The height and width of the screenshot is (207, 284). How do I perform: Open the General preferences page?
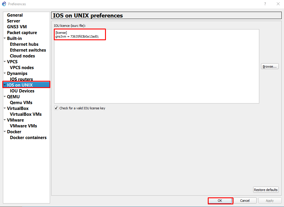click(x=15, y=15)
